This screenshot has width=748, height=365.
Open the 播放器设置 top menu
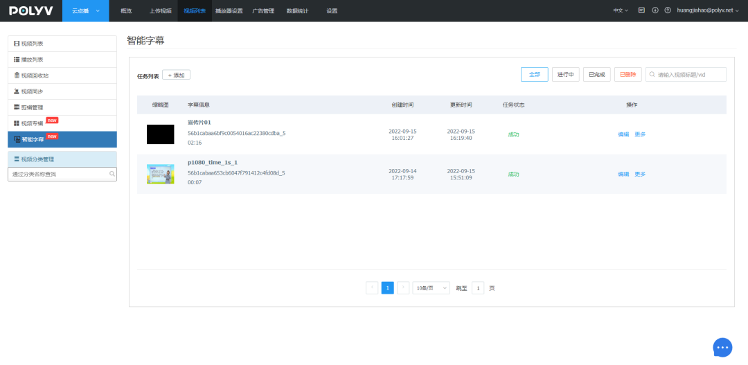pyautogui.click(x=229, y=11)
